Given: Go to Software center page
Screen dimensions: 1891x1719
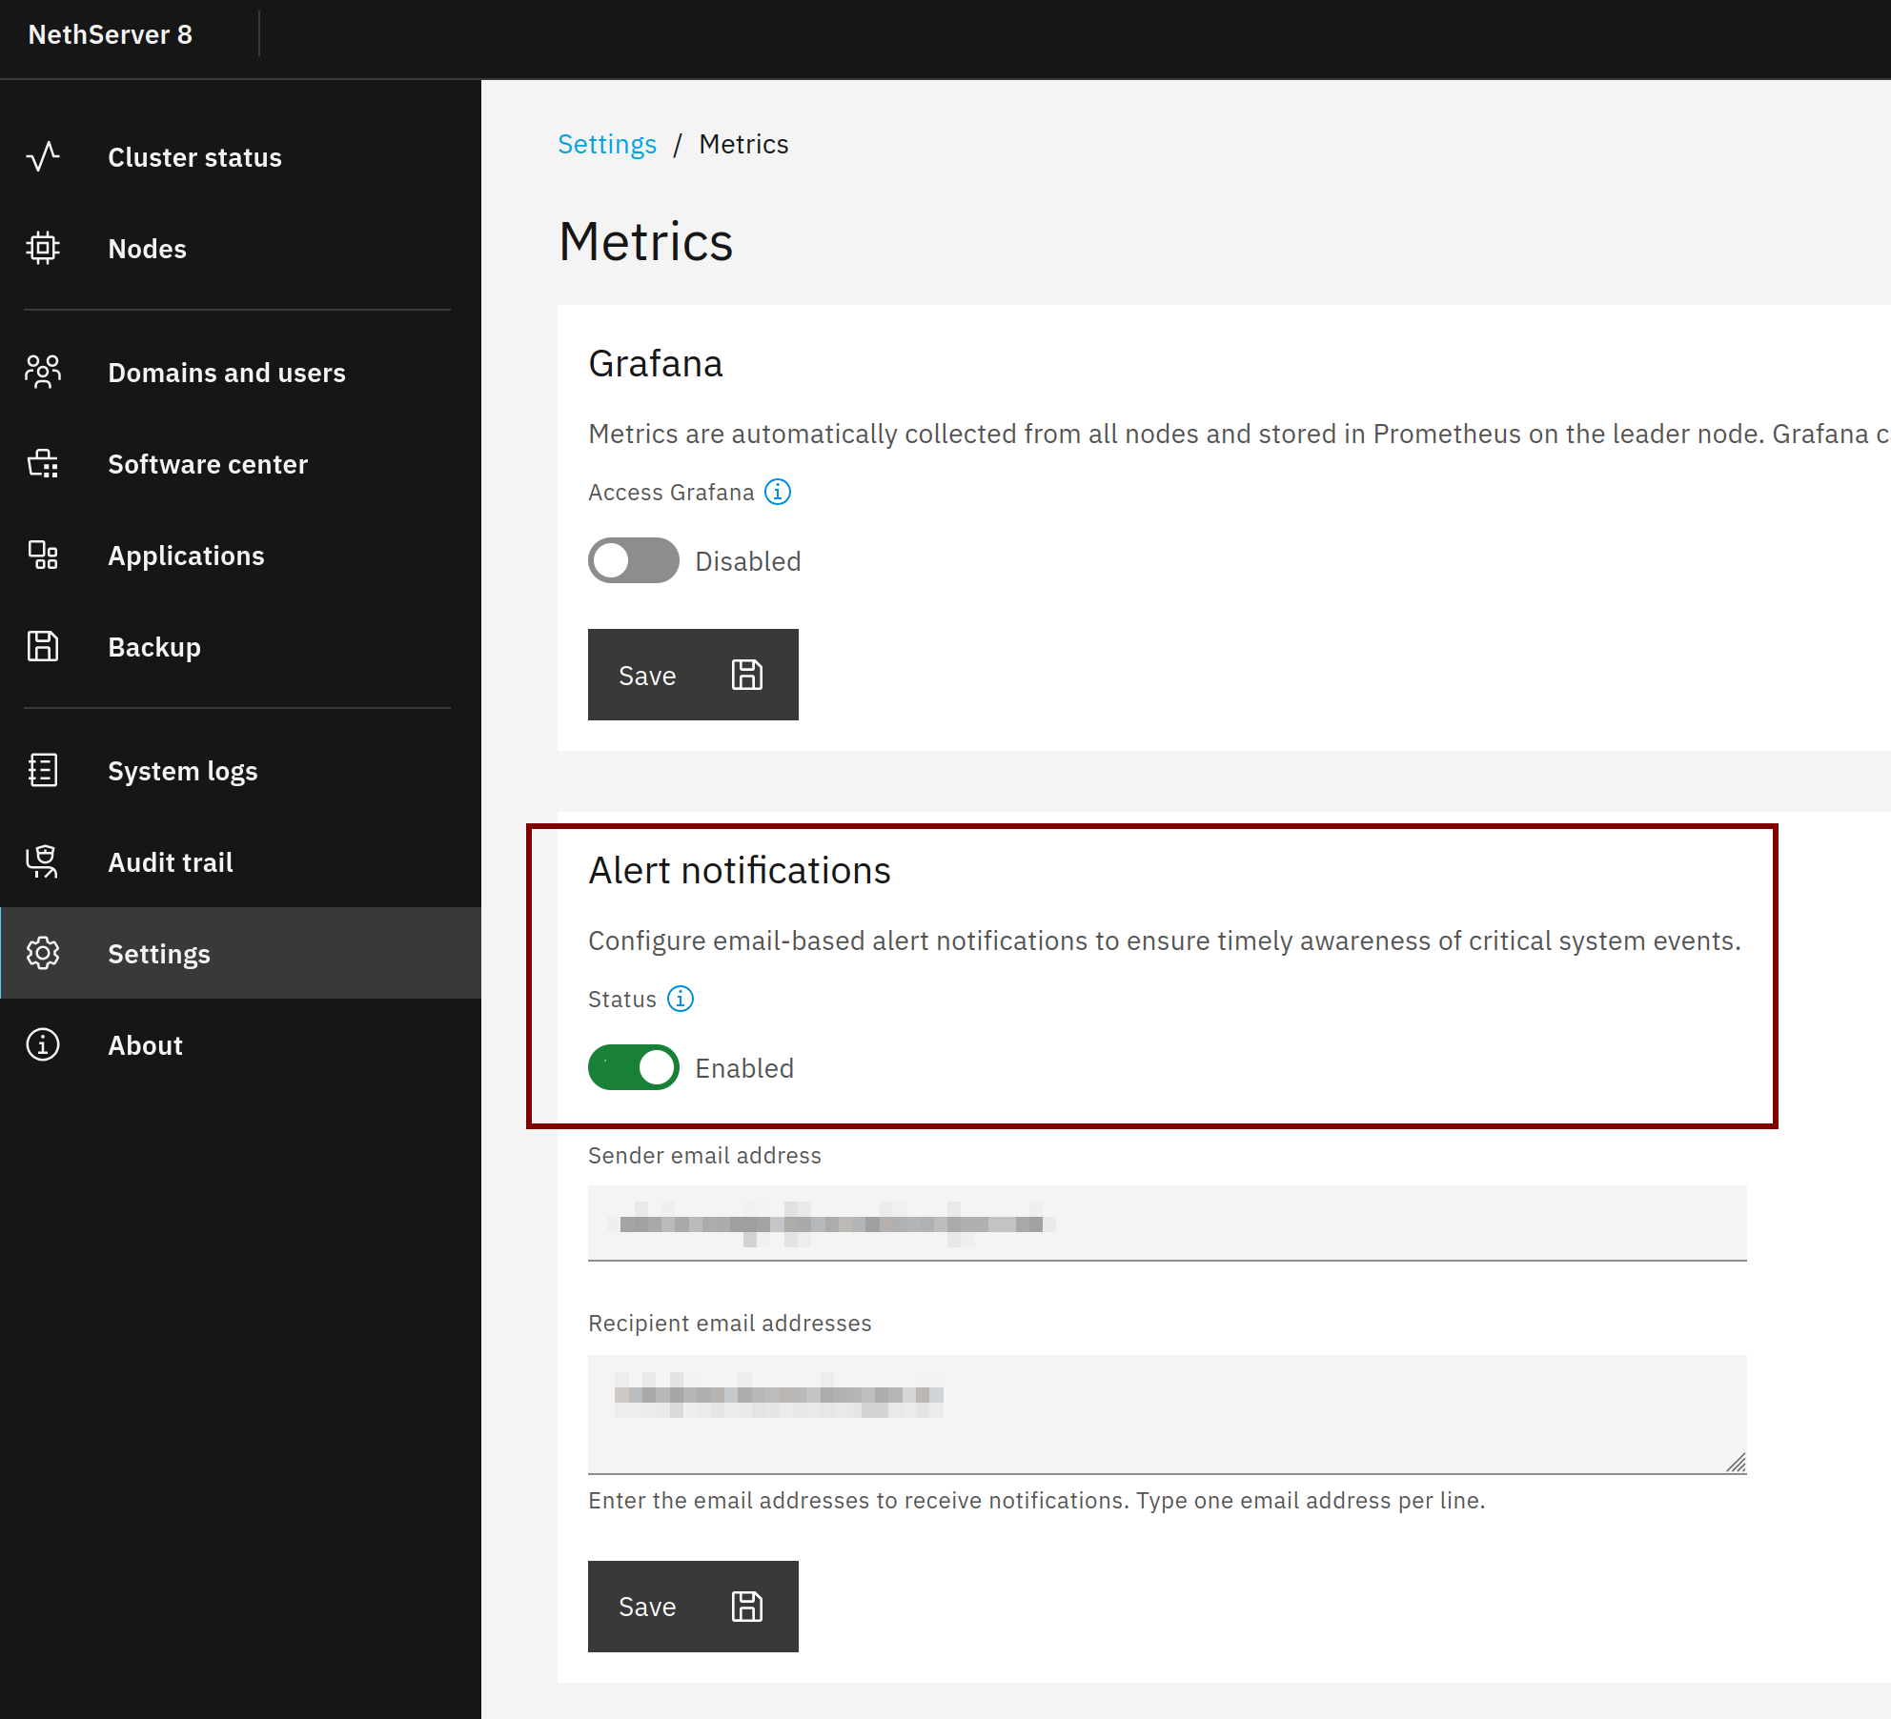Looking at the screenshot, I should point(208,464).
